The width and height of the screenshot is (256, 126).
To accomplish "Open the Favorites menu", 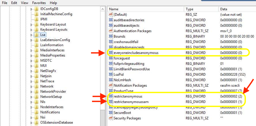I will coord(39,3).
